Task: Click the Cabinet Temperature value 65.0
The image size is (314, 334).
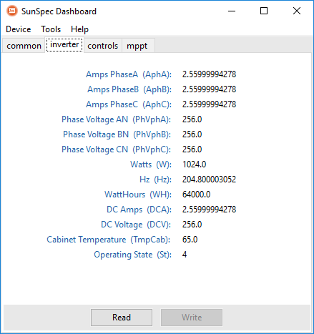Action: click(190, 240)
